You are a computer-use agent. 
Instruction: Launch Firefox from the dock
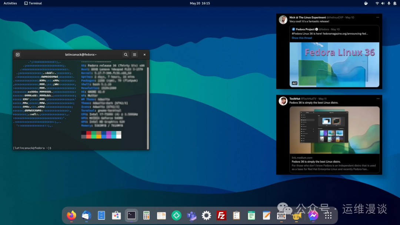coord(71,215)
